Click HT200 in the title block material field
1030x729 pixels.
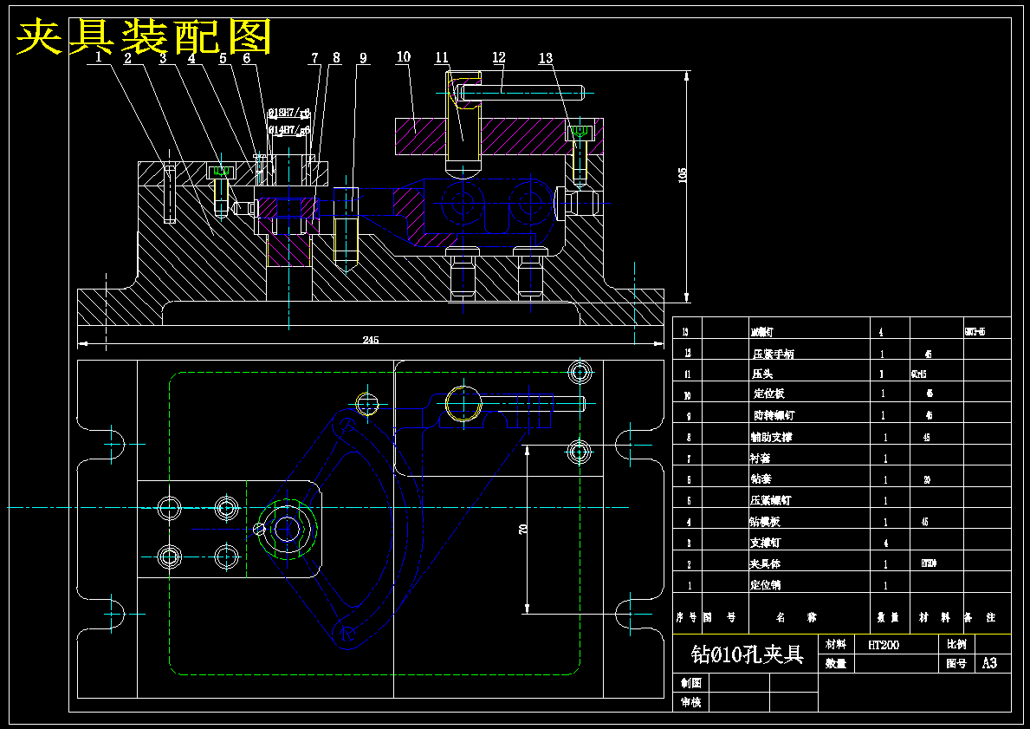pyautogui.click(x=884, y=645)
